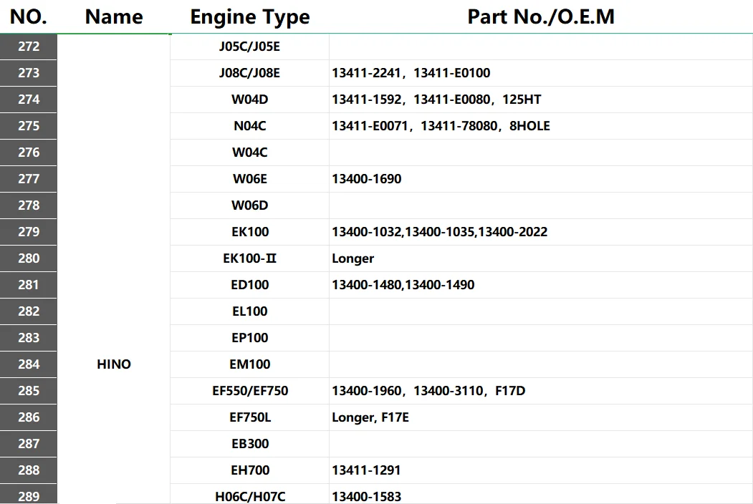Select the EH700 engine type cell
The width and height of the screenshot is (753, 504).
(250, 470)
